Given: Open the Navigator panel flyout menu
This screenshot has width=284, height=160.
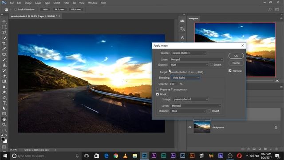Looking at the screenshot, I should 281,19.
